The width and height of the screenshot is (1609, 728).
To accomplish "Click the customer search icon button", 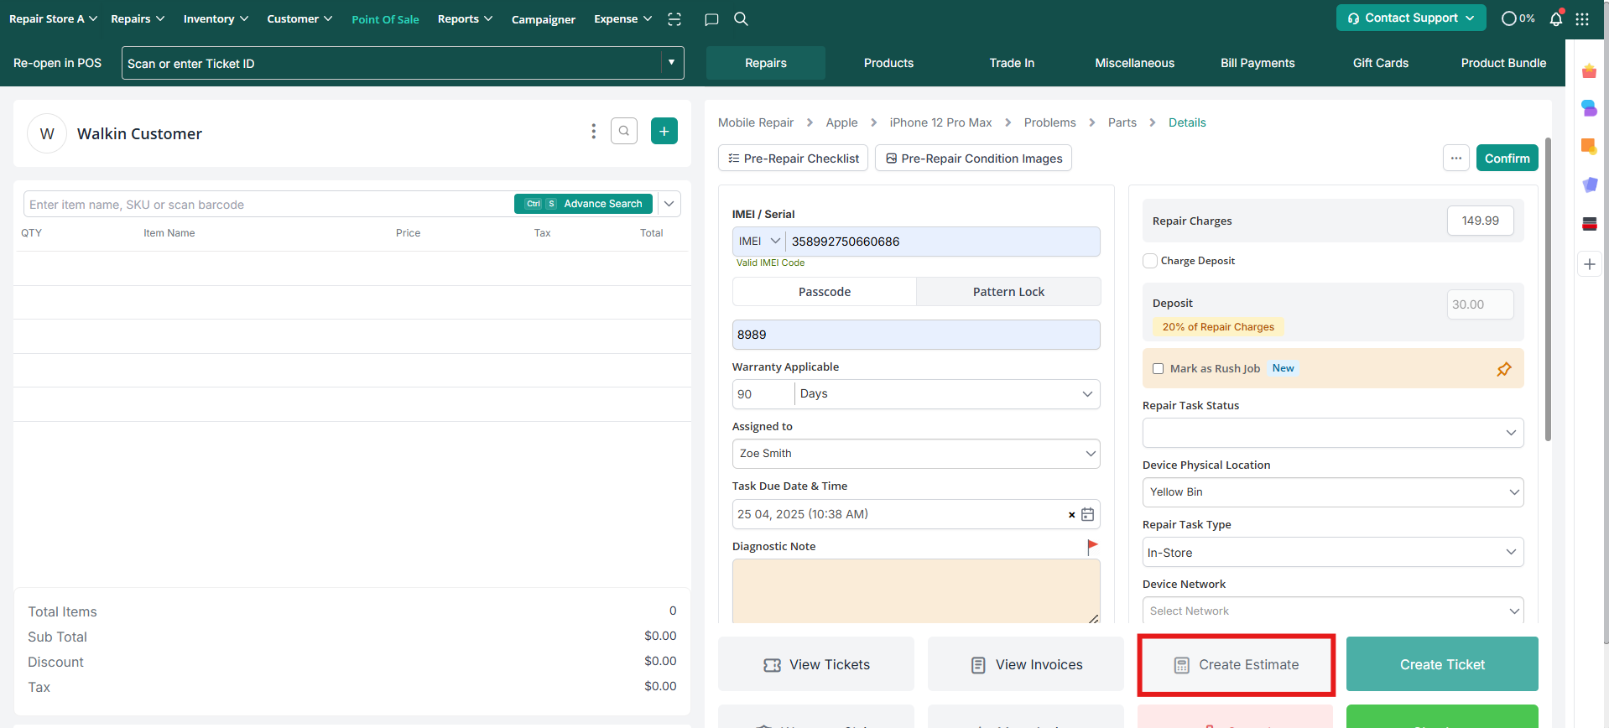I will (624, 131).
